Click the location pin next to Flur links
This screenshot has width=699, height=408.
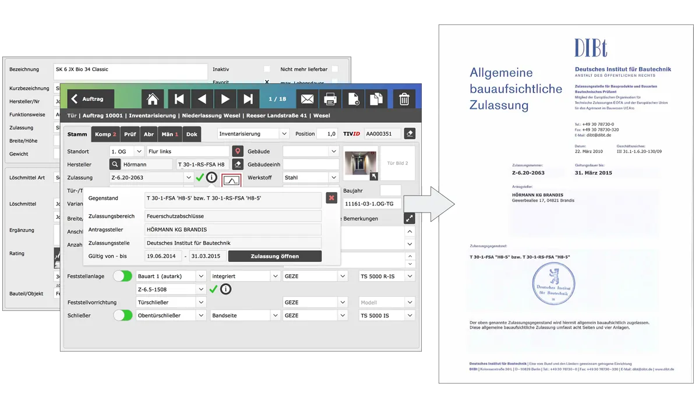click(x=237, y=151)
